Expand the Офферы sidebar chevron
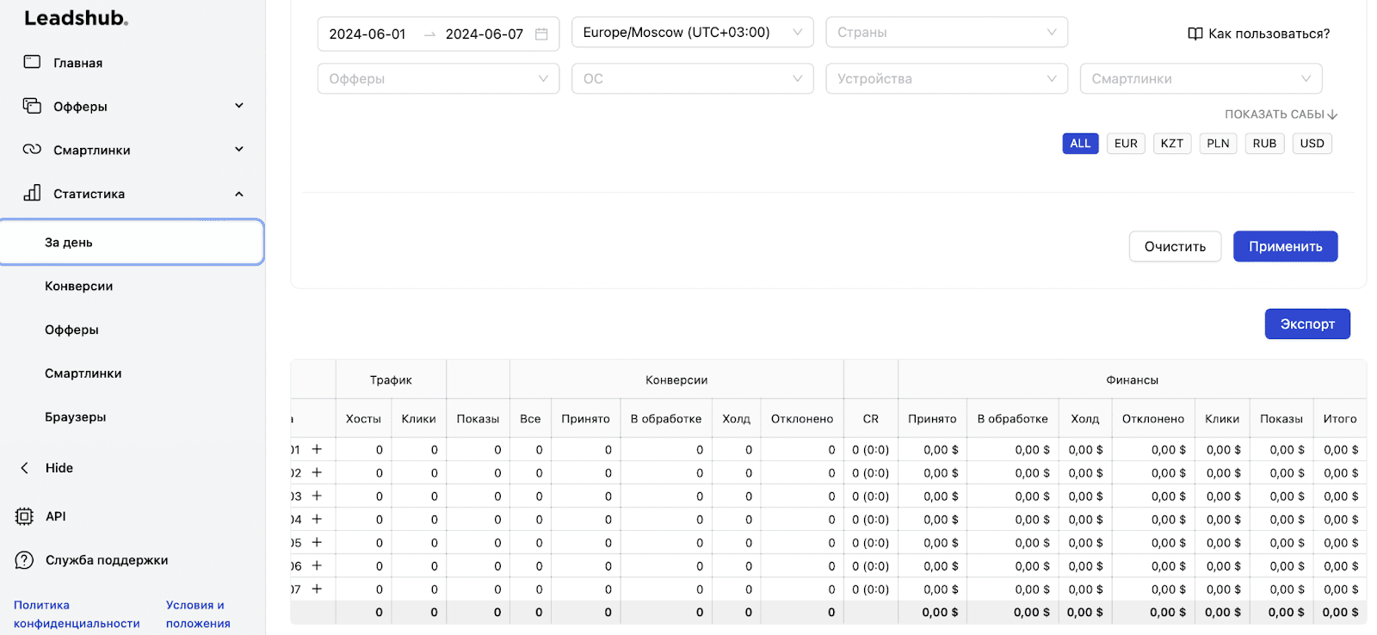Screen dimensions: 1377x635 239,106
